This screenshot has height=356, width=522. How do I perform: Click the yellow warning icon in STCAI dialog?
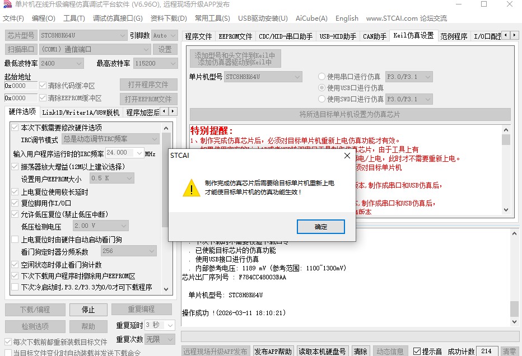coord(192,188)
